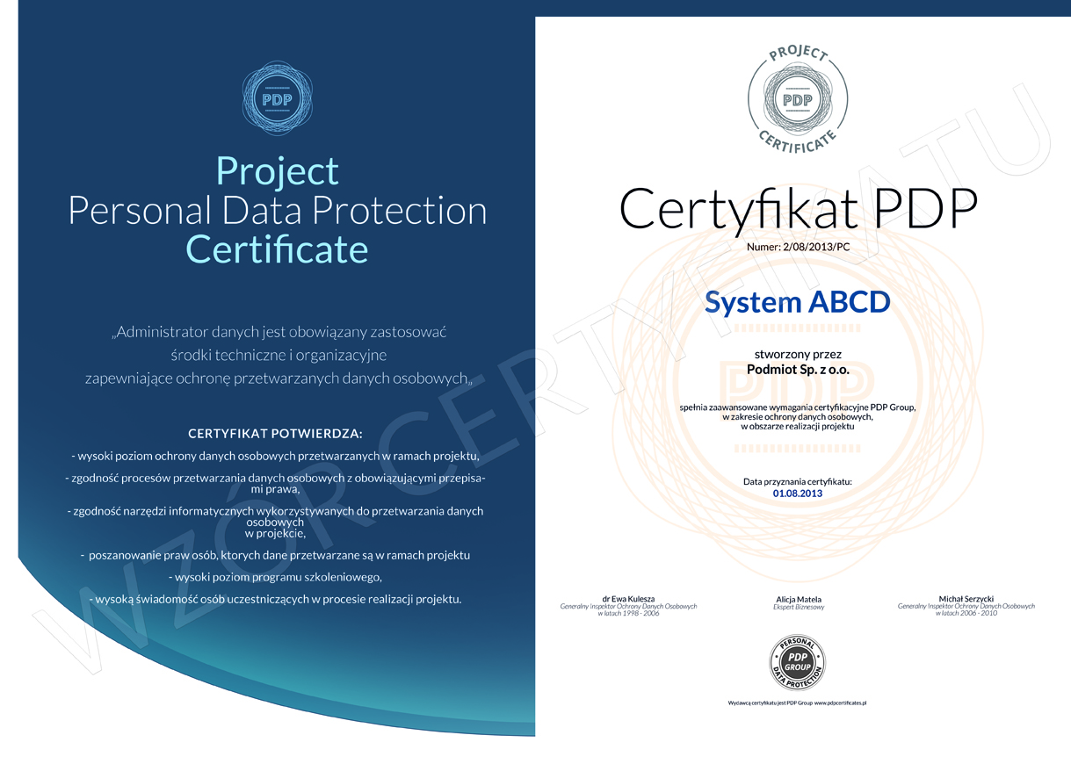This screenshot has width=1071, height=764.
Task: Open the www.pdpcertificates.pl issuer line
Action: coord(798,703)
